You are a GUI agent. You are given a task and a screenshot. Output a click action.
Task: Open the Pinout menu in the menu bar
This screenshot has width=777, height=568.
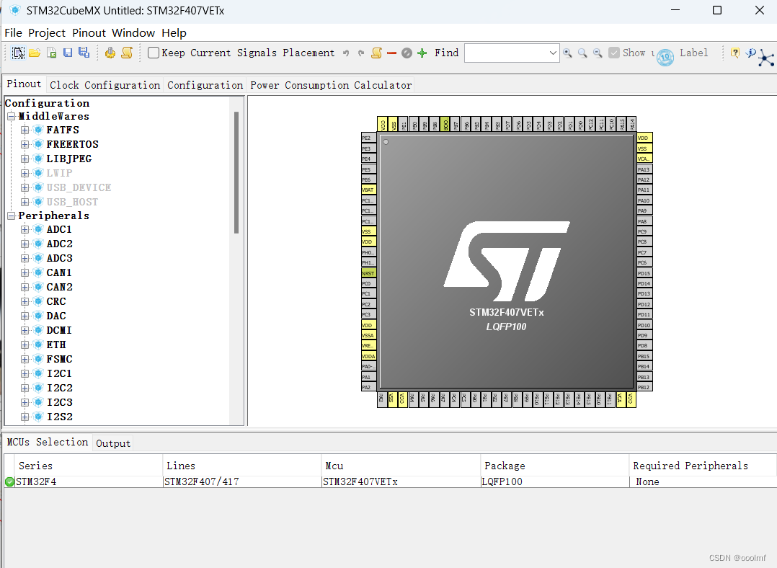(x=89, y=33)
